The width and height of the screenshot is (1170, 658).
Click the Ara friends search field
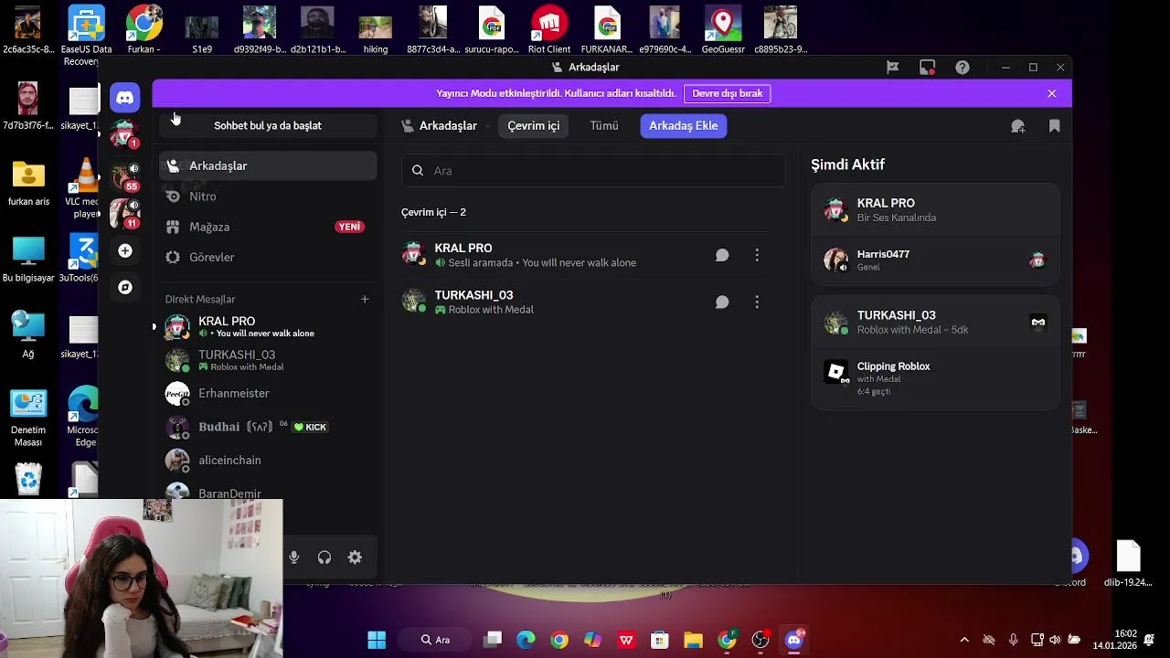pyautogui.click(x=593, y=171)
